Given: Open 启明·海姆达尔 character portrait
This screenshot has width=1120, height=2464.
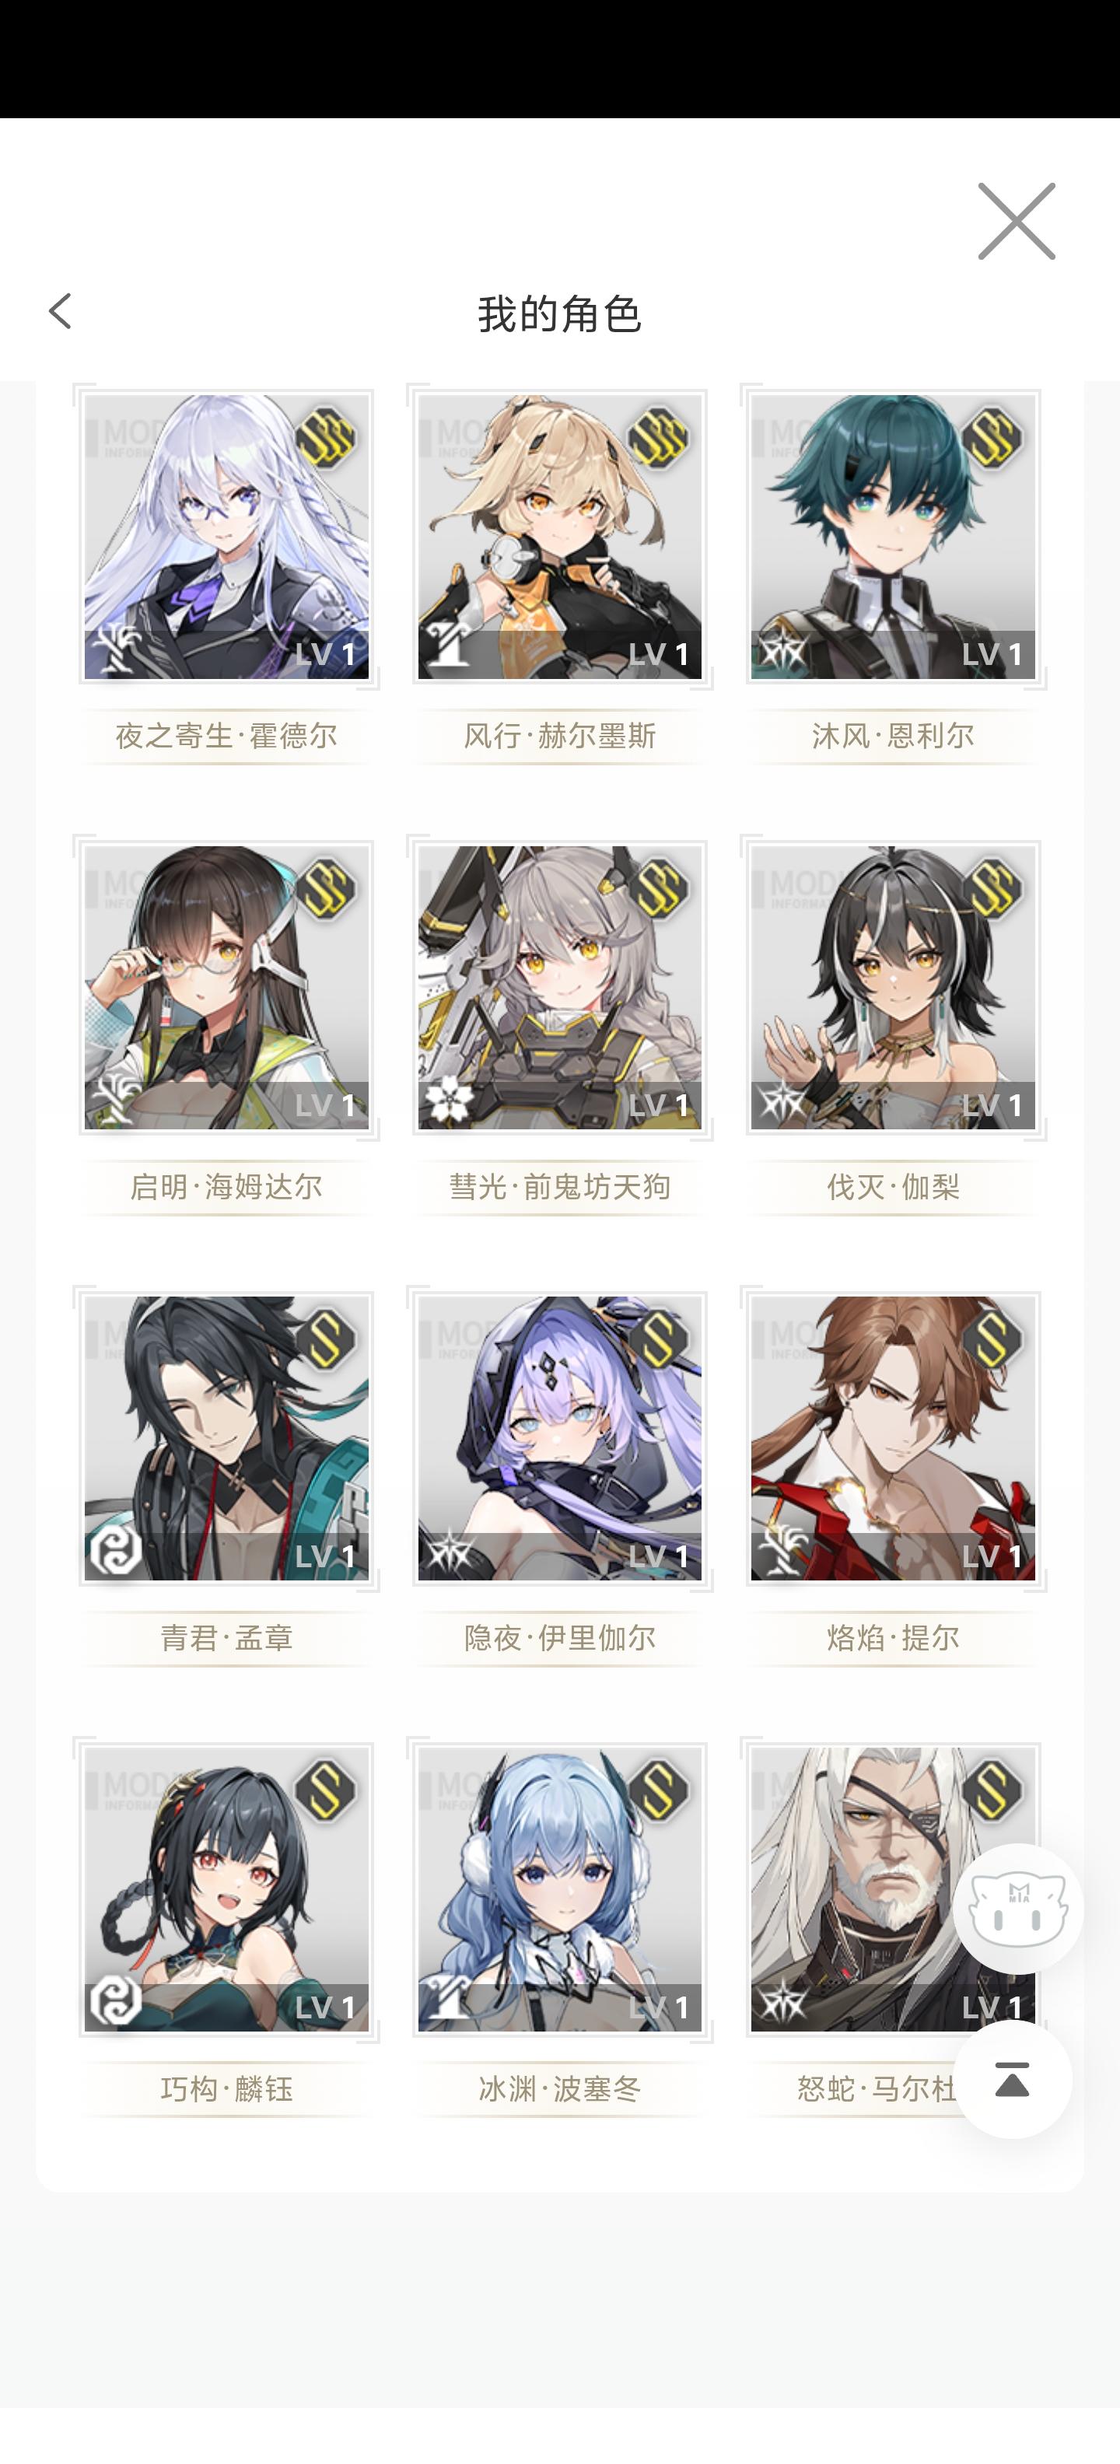Looking at the screenshot, I should click(226, 987).
